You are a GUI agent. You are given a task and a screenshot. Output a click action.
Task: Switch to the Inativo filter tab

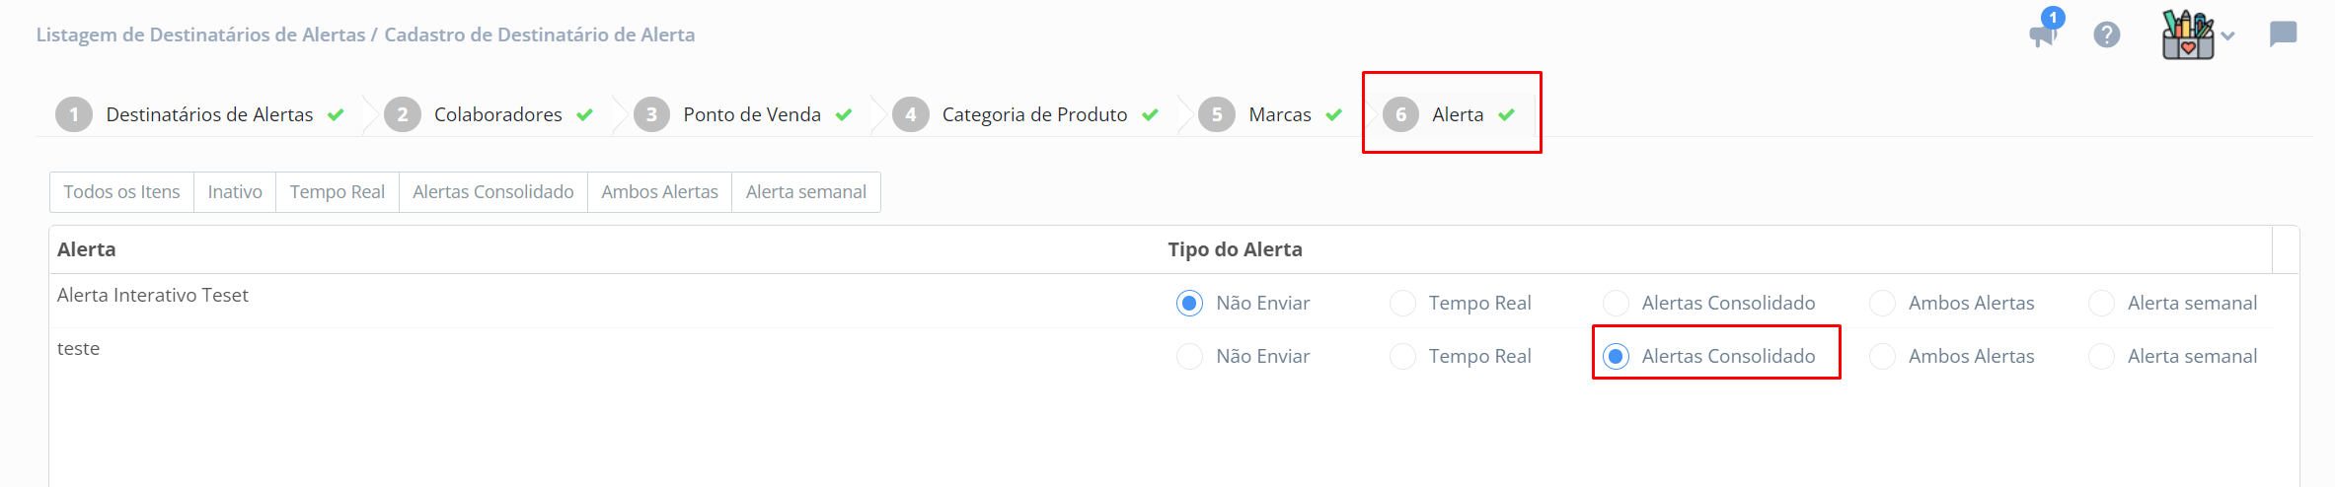click(x=235, y=192)
